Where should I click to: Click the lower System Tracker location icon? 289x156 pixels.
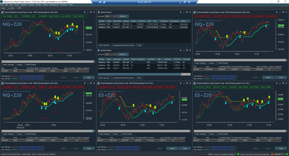click(99, 50)
